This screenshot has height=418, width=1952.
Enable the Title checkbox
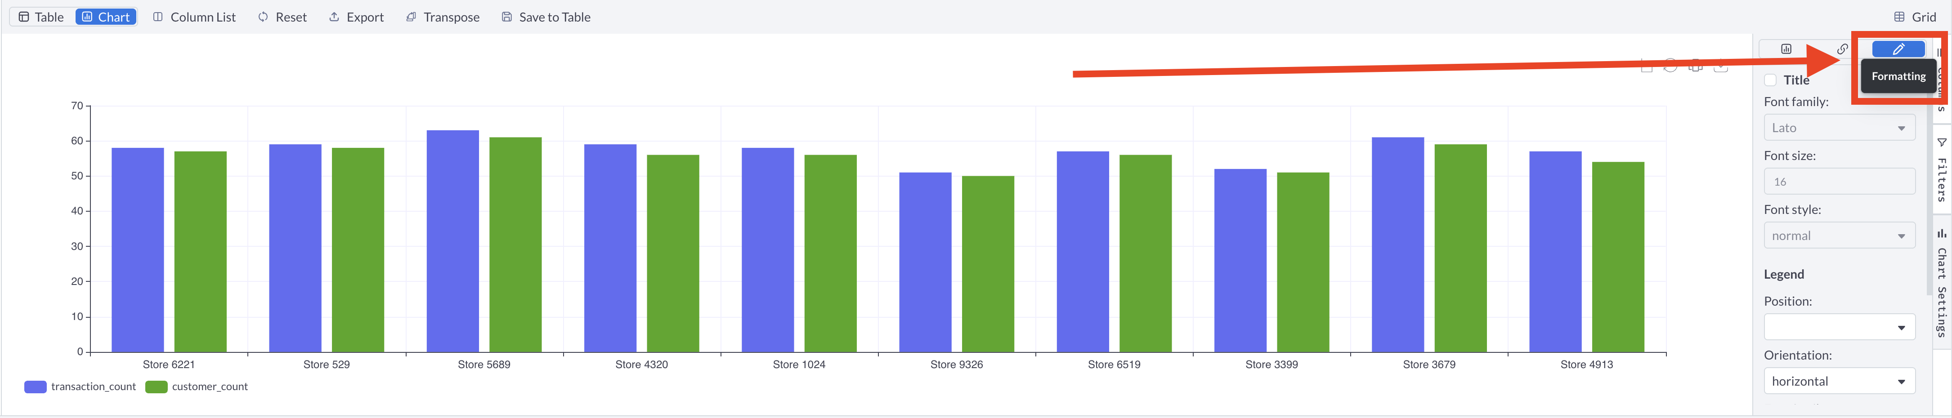[x=1770, y=80]
